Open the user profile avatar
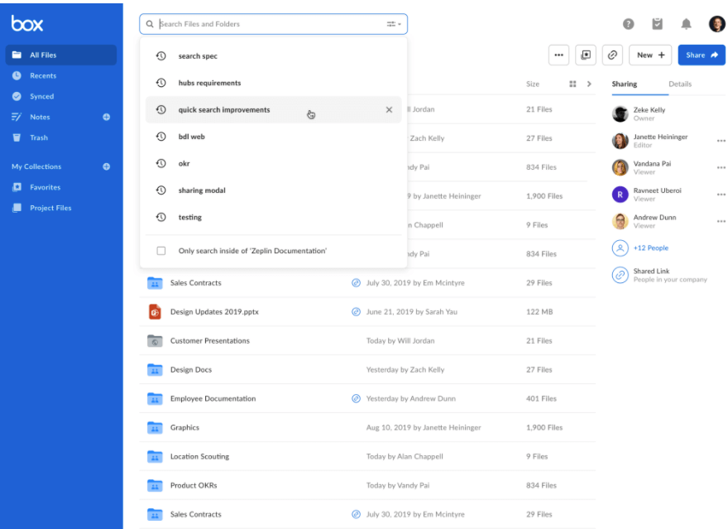This screenshot has width=728, height=529. coord(716,24)
